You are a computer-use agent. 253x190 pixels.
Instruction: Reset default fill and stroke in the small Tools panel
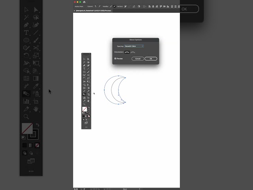83,113
